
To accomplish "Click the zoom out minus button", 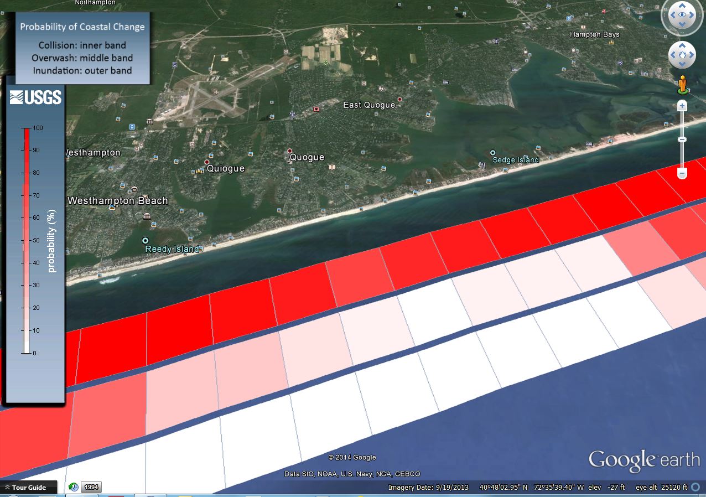I will pyautogui.click(x=682, y=173).
